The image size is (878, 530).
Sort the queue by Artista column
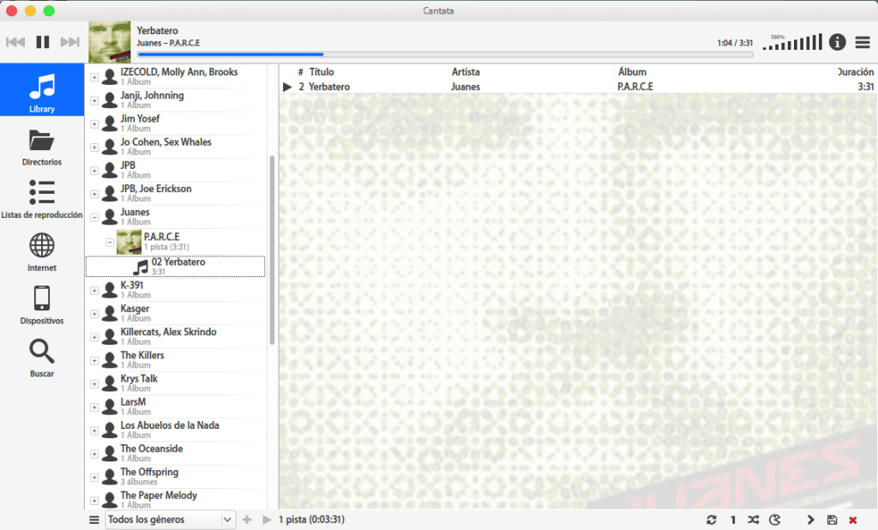pos(466,72)
